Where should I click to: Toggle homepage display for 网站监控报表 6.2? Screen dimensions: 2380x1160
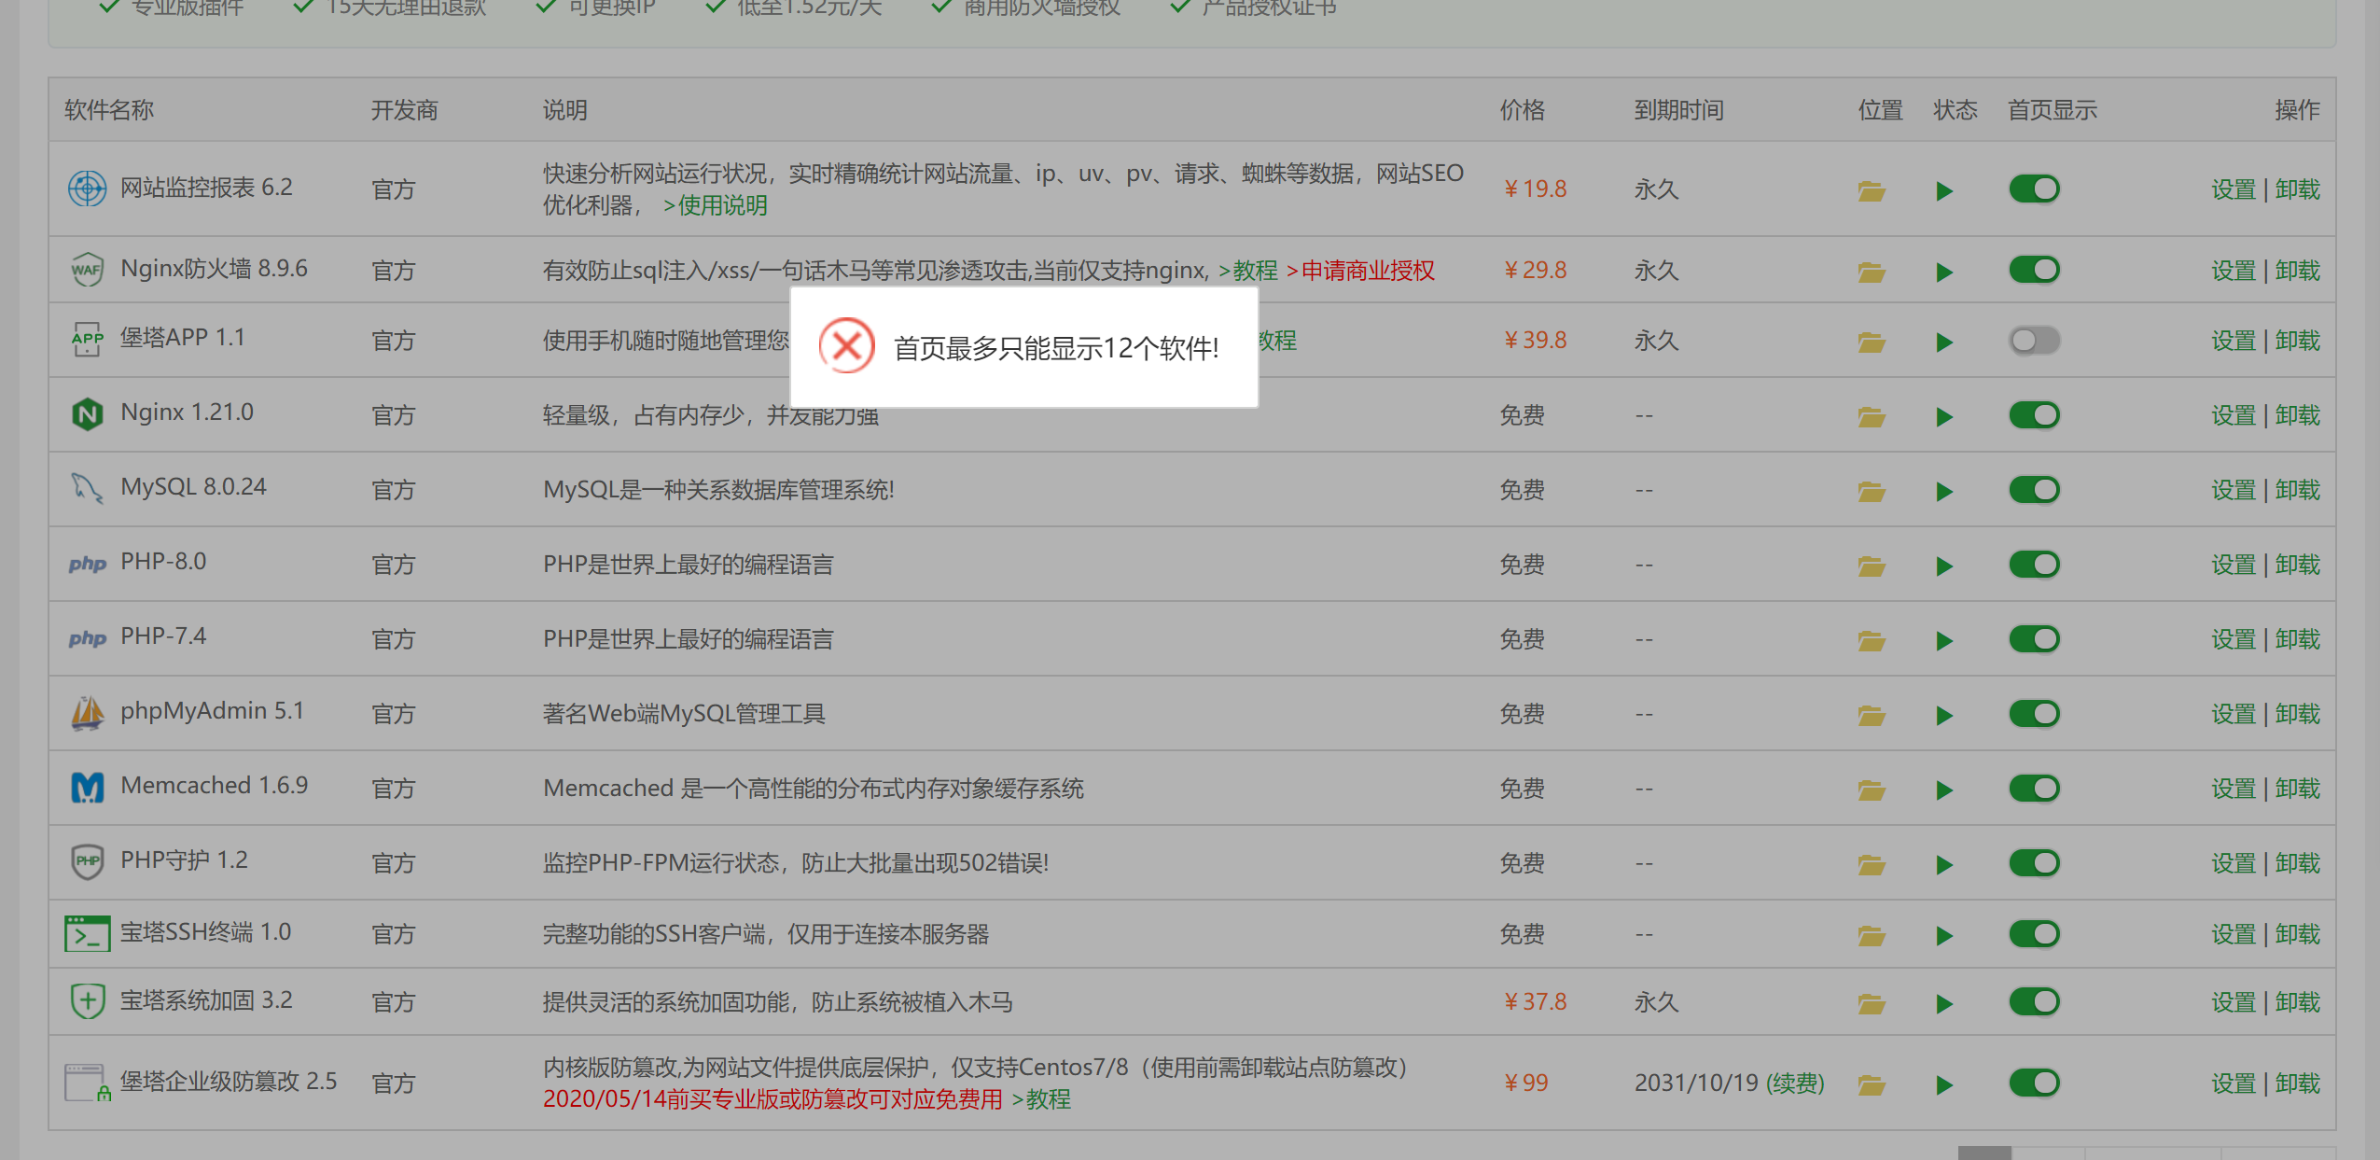[x=2034, y=189]
